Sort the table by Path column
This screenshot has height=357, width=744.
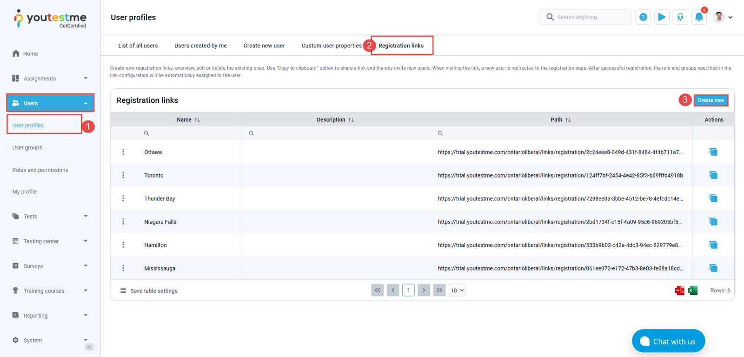tap(568, 120)
